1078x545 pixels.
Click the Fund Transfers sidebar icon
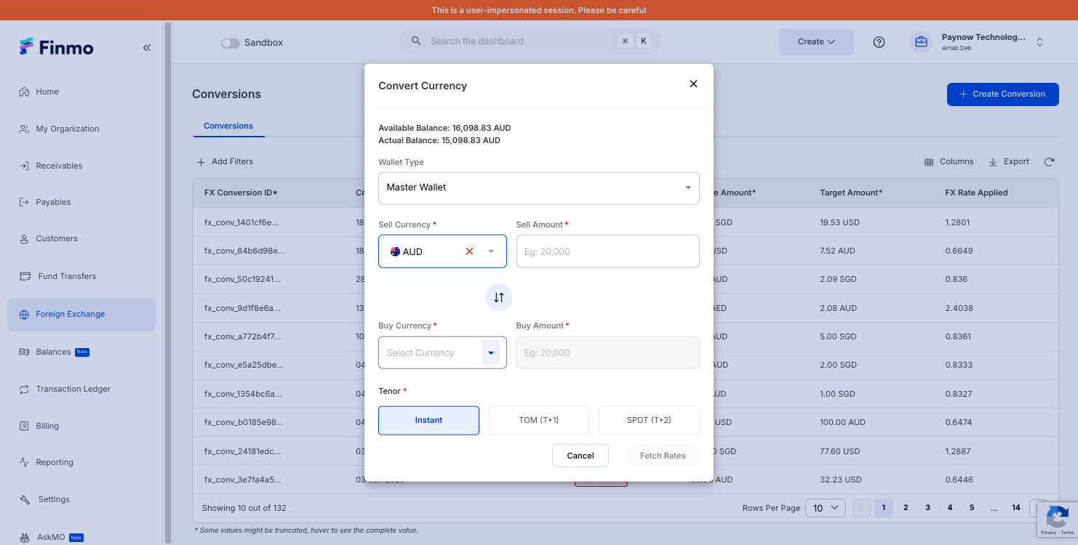point(24,276)
